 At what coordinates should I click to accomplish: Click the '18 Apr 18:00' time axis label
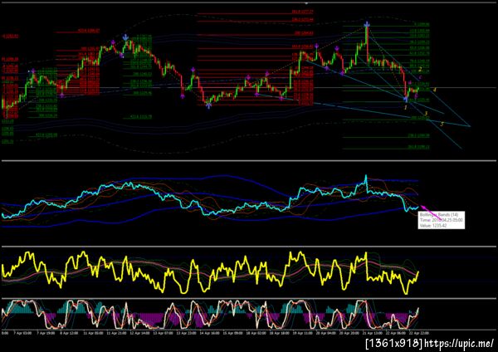tap(281, 333)
